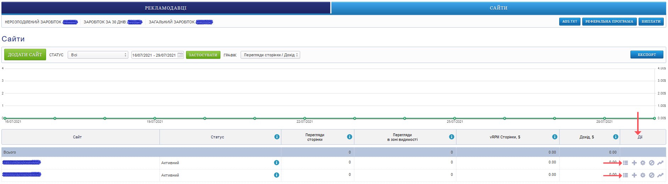The height and width of the screenshot is (184, 668).
Task: Open calendar icon in date range field
Action: pos(180,55)
